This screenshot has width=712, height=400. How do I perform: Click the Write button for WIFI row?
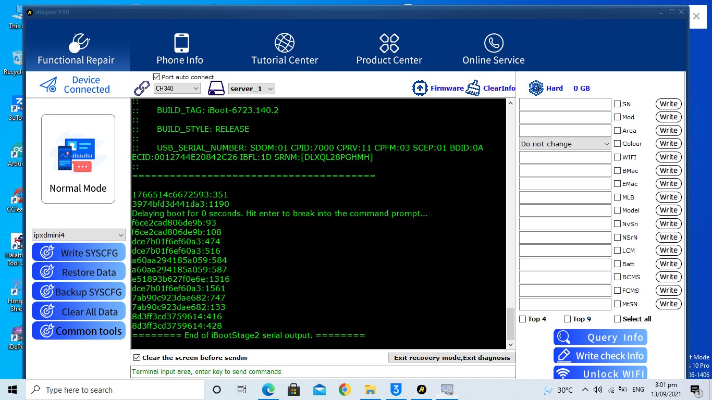(669, 157)
